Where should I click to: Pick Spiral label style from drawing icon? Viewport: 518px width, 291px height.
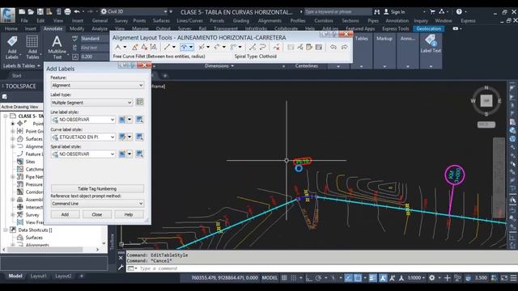[x=139, y=154]
